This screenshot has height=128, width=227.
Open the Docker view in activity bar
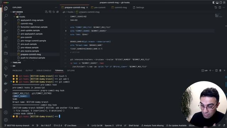click(6, 83)
